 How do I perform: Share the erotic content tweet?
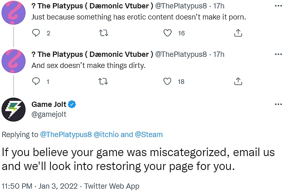point(238,33)
